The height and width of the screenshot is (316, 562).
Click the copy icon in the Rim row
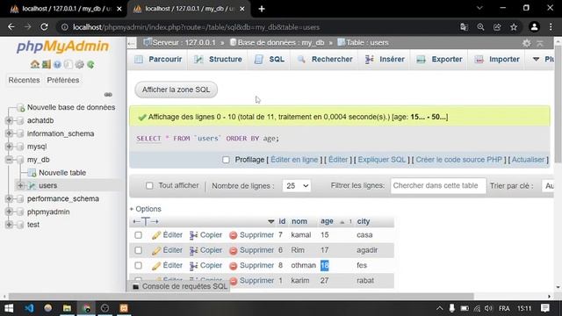193,250
